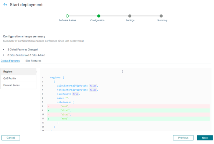This screenshot has width=214, height=144.
Task: Select the Summary step circle
Action: 161,16
